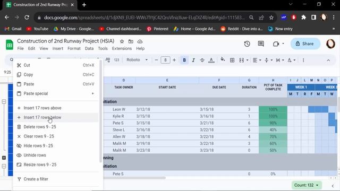This screenshot has height=191, width=340.
Task: Click increase decimal places icon
Action: 107,60
